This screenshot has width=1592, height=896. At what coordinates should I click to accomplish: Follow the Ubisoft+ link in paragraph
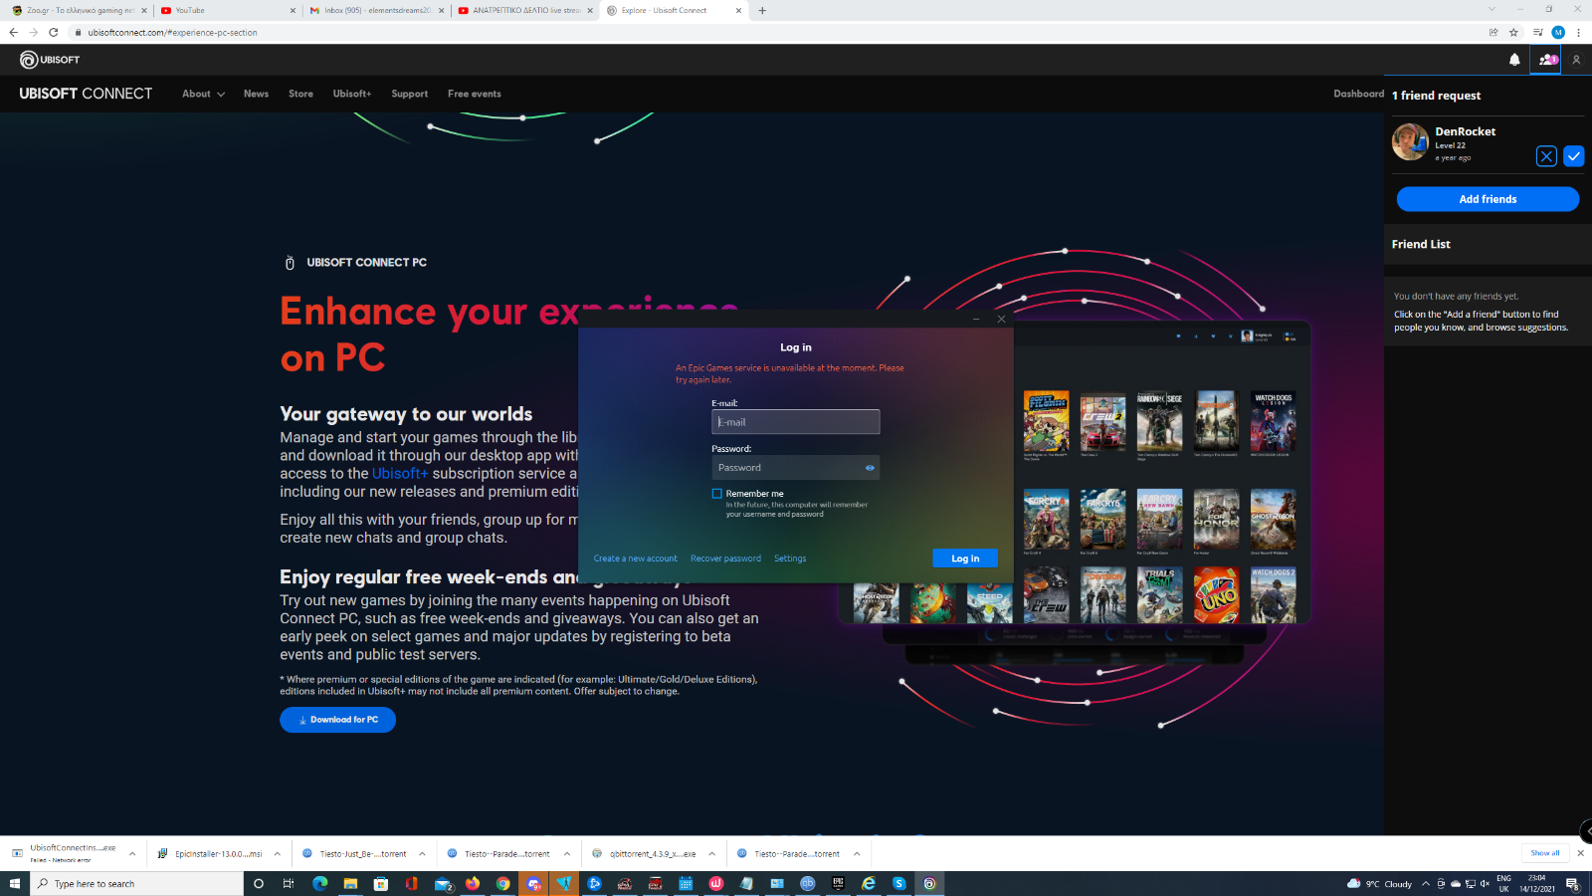pyautogui.click(x=400, y=474)
